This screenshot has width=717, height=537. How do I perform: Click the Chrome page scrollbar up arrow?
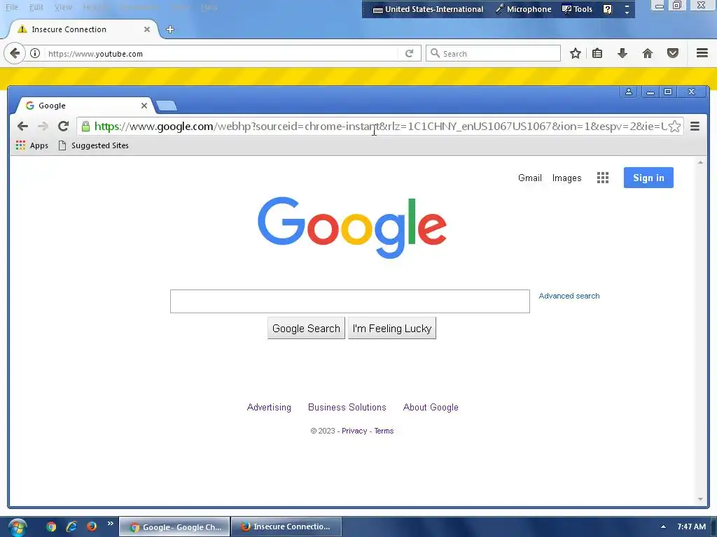700,162
